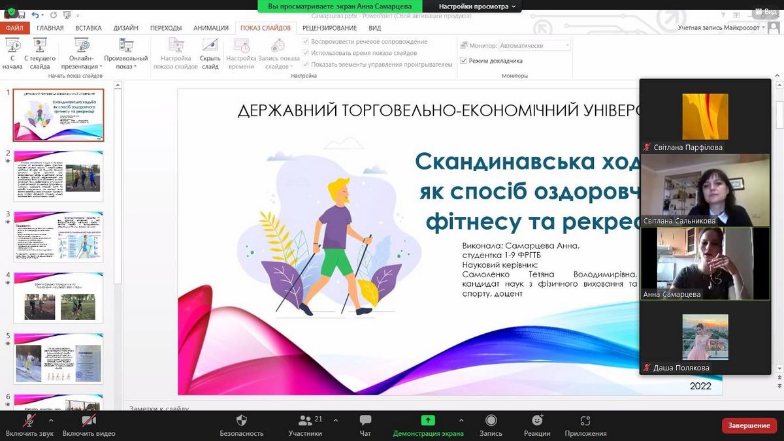Open the Реакции emoji icon
784x441 pixels.
(x=537, y=420)
